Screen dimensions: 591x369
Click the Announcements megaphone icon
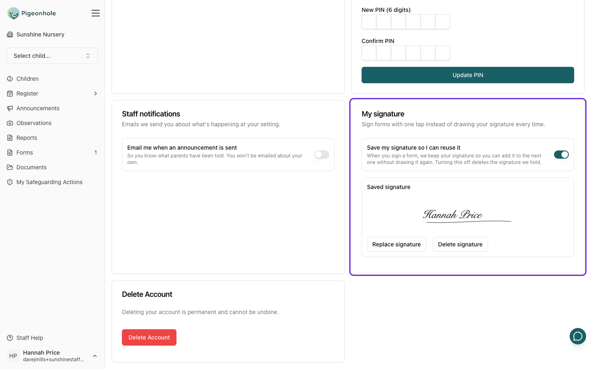point(10,108)
